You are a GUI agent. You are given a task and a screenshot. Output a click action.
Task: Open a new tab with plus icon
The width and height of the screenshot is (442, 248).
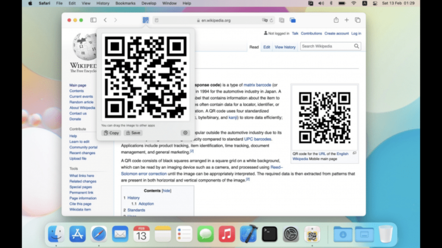[347, 20]
